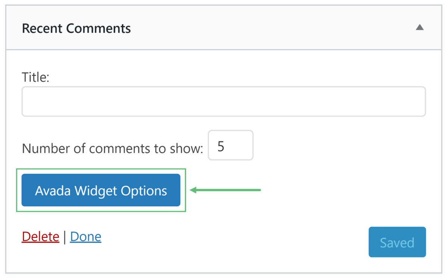Click the Saved indicator at bottom right

point(397,242)
